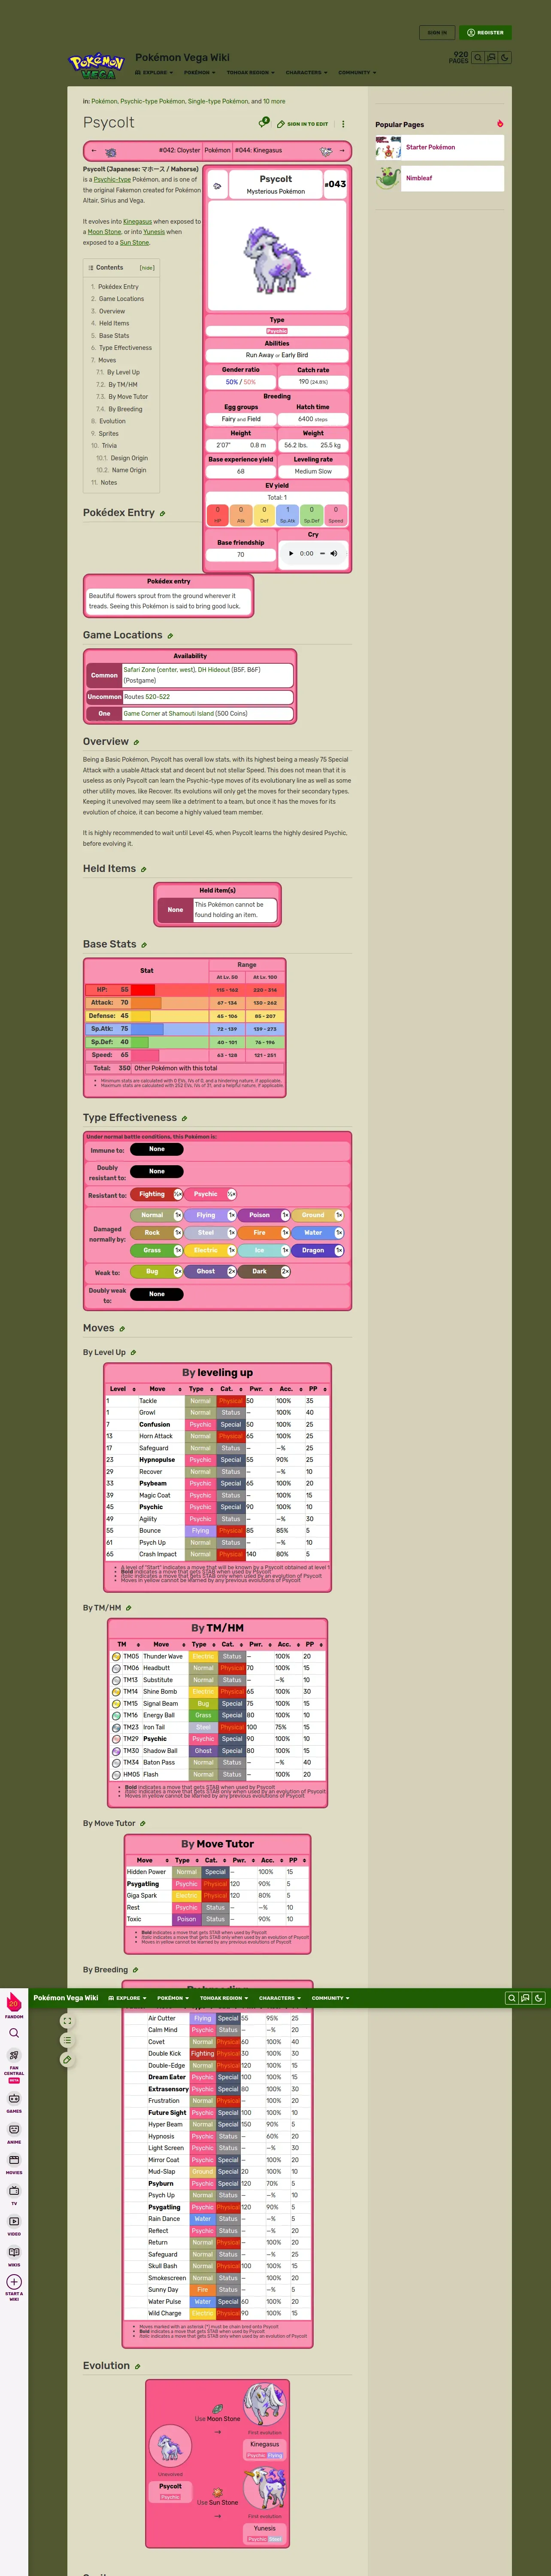
Task: Open Movies in the Fandom sidebar
Action: (x=14, y=2163)
